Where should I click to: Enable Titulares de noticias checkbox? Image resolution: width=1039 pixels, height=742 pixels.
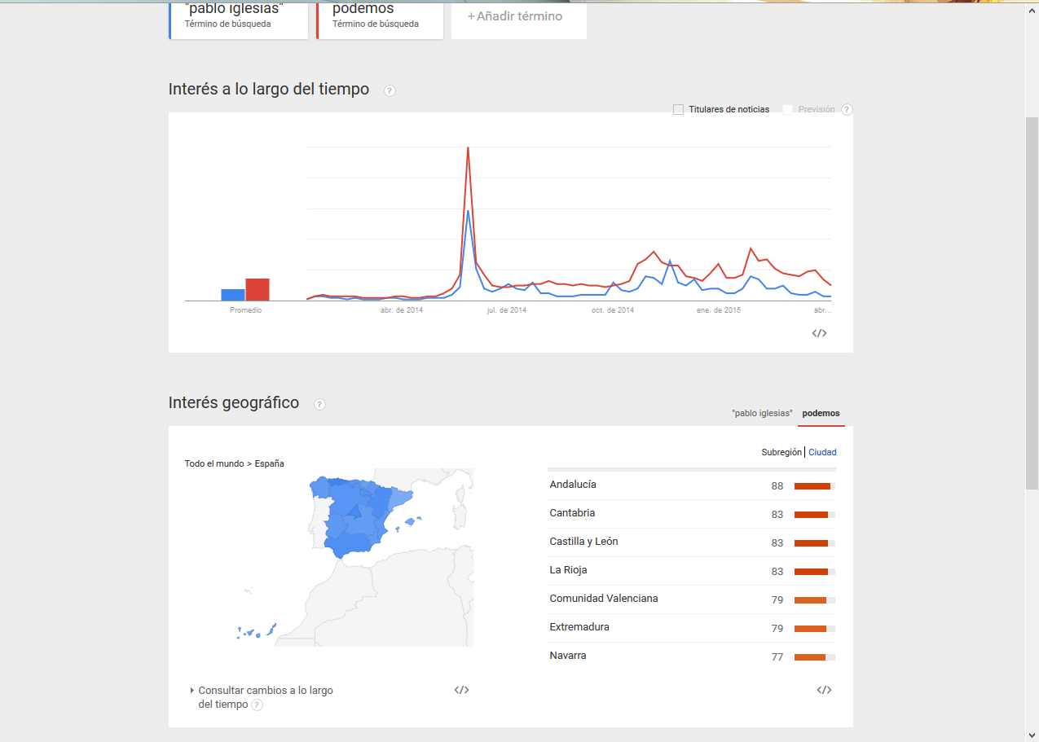678,109
